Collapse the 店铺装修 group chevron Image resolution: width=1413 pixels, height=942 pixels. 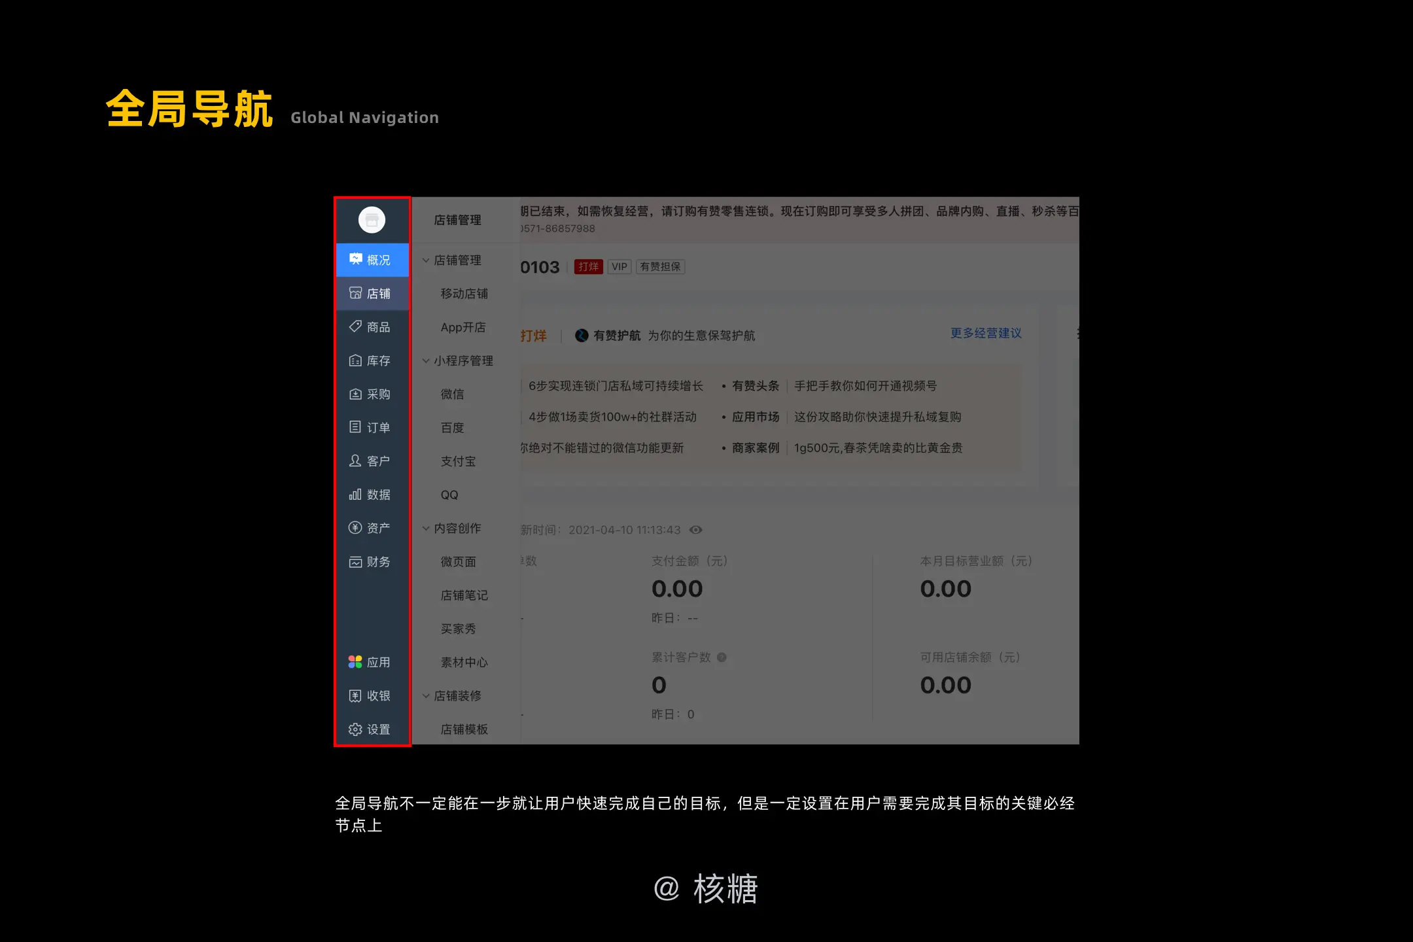[x=426, y=696]
